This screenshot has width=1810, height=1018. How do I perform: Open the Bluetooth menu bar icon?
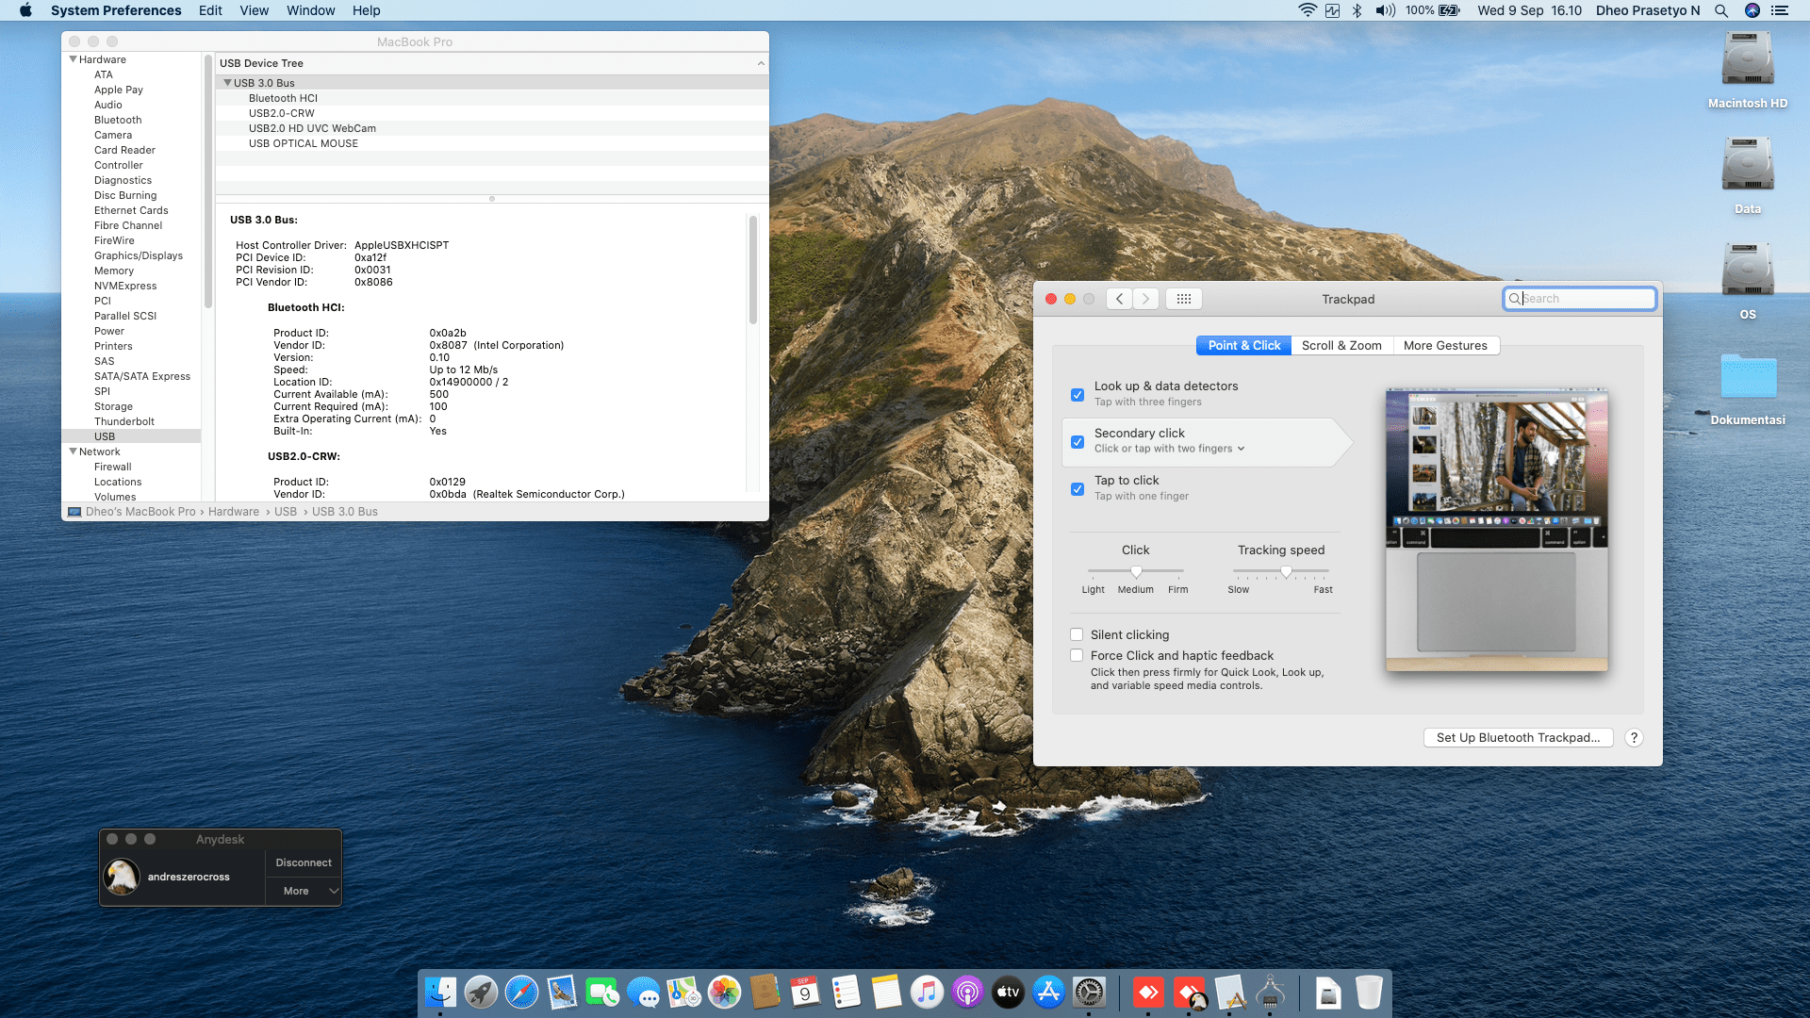click(x=1357, y=10)
